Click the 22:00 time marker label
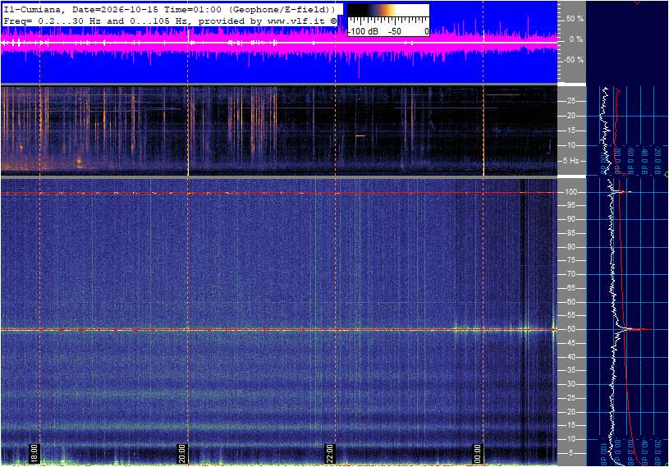669x467 pixels. tap(330, 453)
